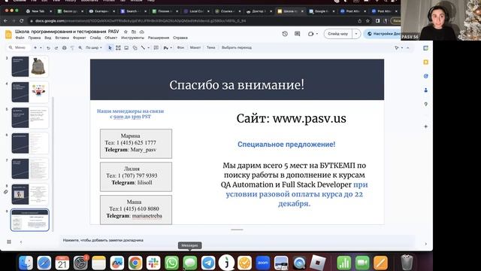Open the comments history icon
The height and width of the screenshot is (271, 481).
tap(298, 34)
